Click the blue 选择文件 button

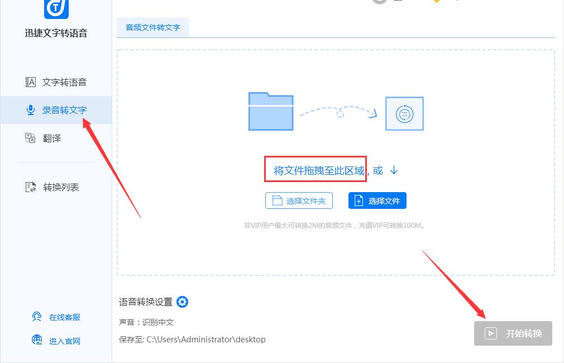(377, 200)
